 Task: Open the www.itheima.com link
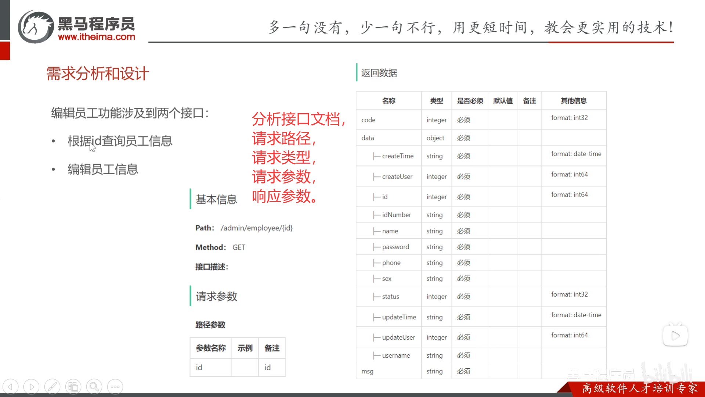[x=97, y=37]
